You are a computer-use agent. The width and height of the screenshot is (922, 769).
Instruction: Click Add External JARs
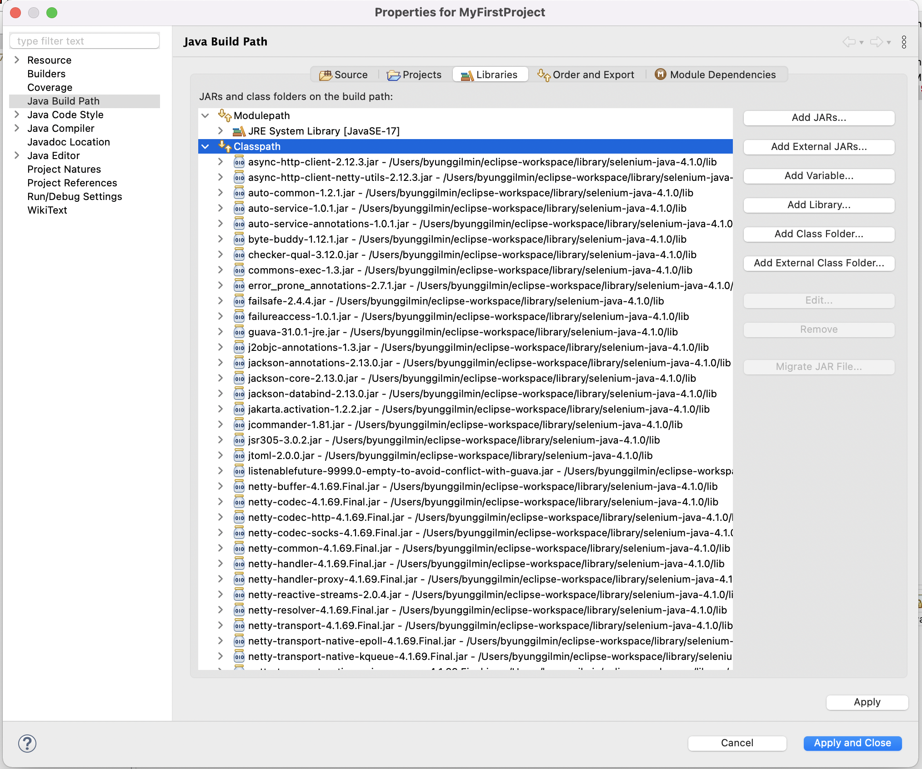click(818, 147)
